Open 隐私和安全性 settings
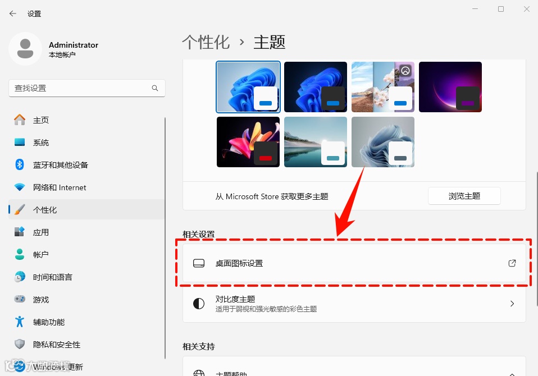Image resolution: width=538 pixels, height=376 pixels. [x=86, y=344]
